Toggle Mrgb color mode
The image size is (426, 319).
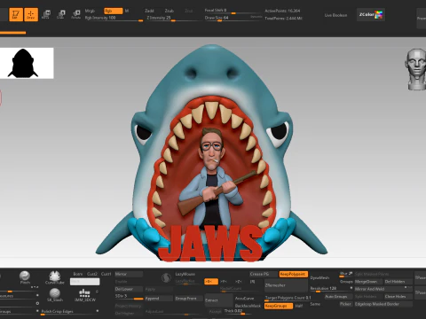(90, 11)
